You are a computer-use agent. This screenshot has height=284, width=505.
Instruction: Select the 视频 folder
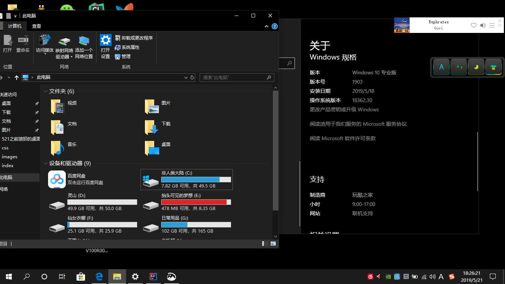pos(64,106)
